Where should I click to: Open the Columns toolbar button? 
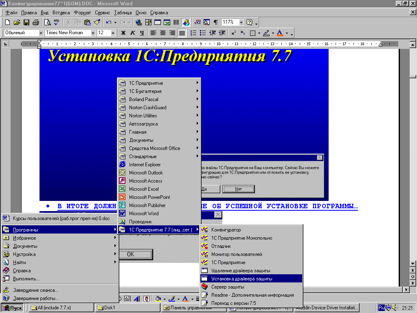(x=176, y=22)
